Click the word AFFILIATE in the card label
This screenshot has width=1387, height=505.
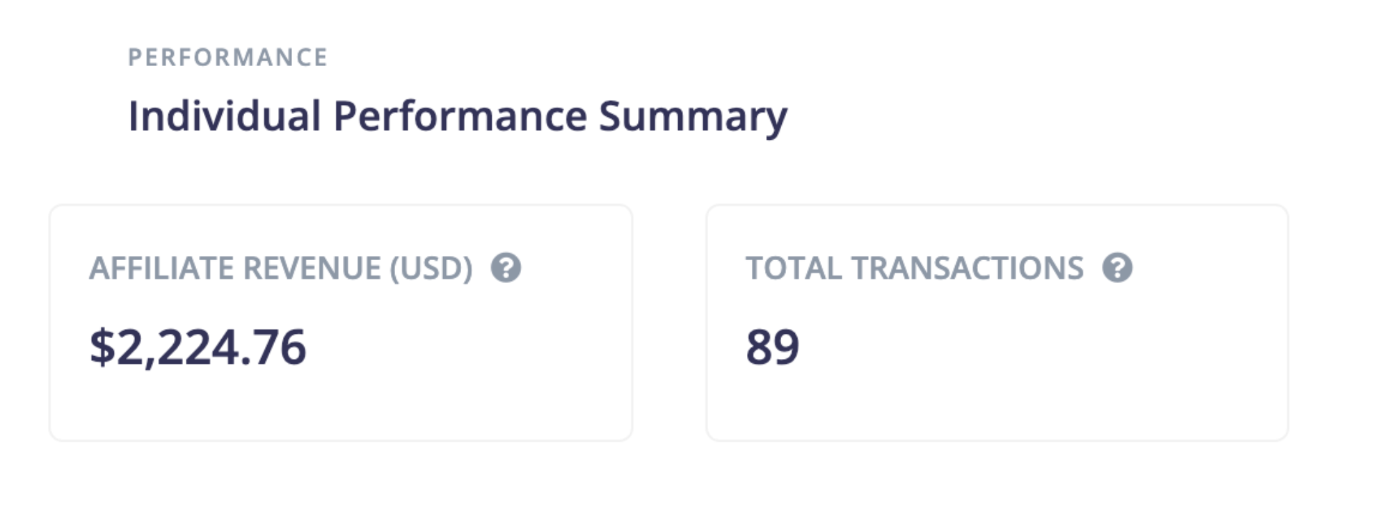[x=161, y=268]
